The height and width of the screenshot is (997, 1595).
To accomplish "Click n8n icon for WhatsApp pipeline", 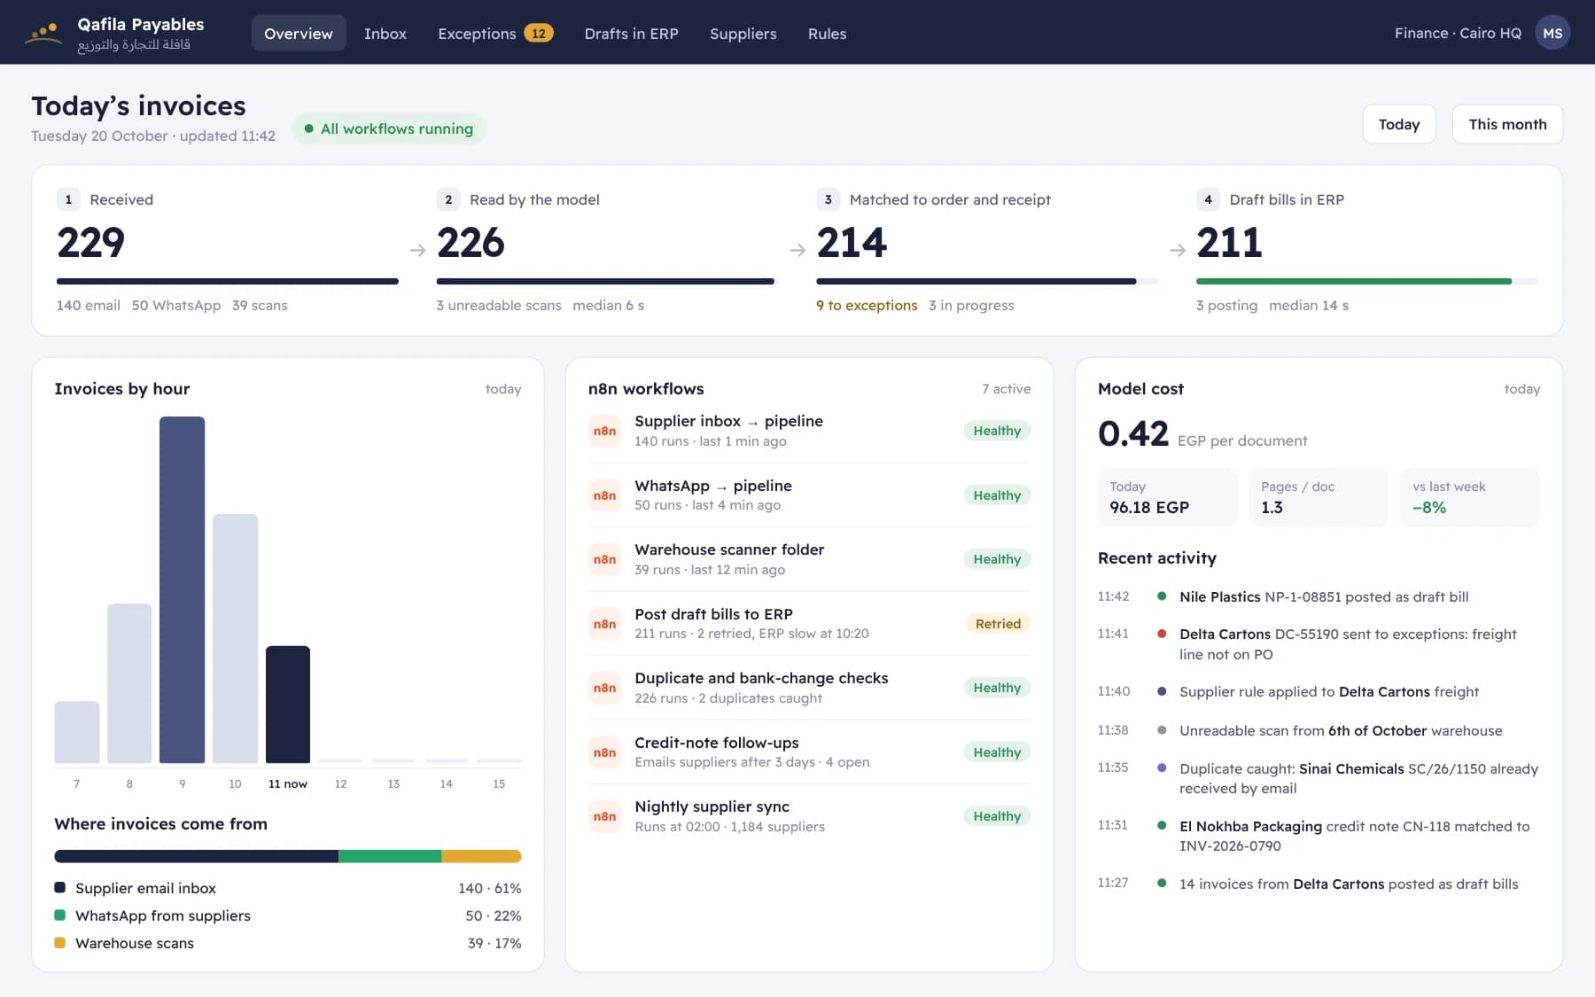I will click(x=605, y=495).
